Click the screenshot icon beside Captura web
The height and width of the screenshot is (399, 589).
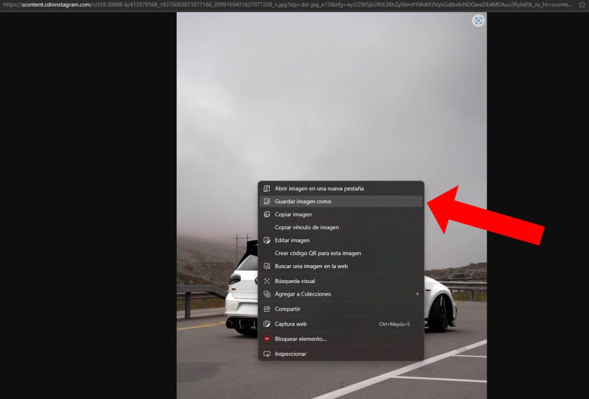tap(267, 324)
